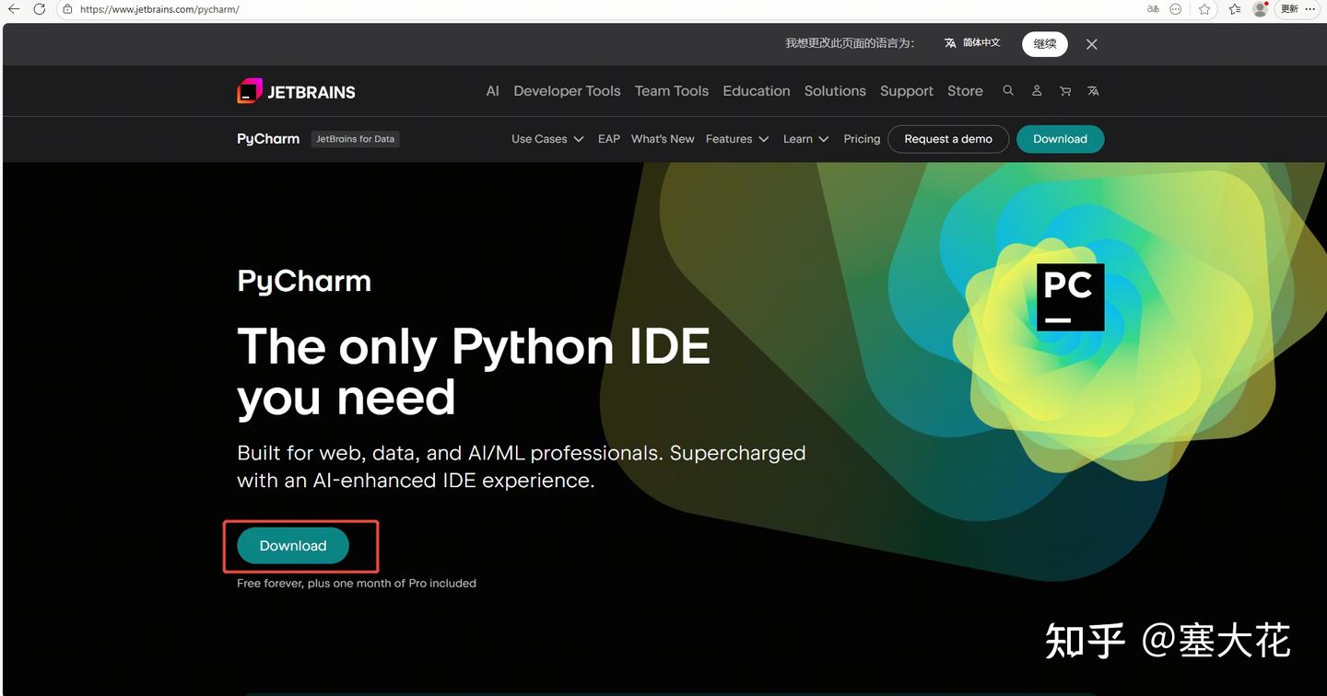The height and width of the screenshot is (696, 1327).
Task: Open the favorites list icon
Action: click(x=1235, y=9)
